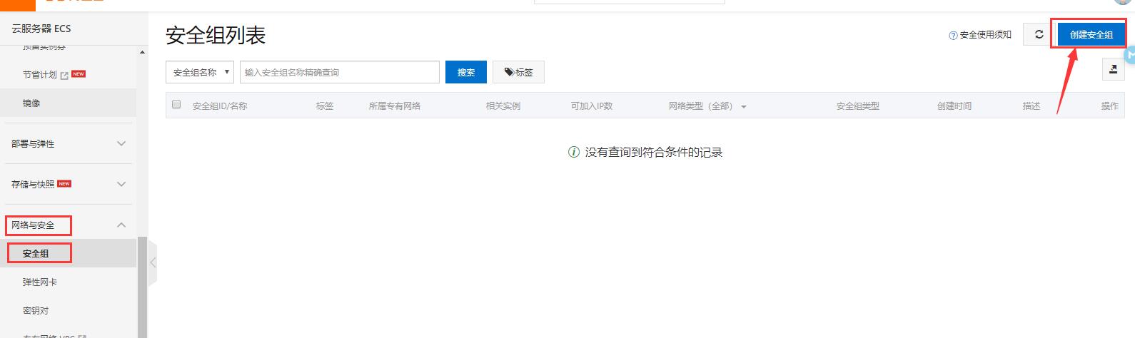Screen dimensions: 1135x338
Task: Click the 安全组类型 column header
Action: coord(858,106)
